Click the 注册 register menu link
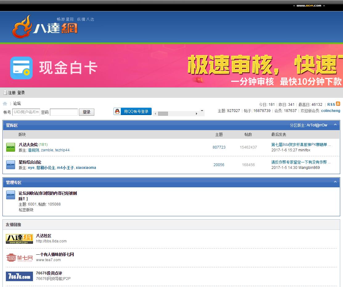343x287 pixels. (x=12, y=93)
